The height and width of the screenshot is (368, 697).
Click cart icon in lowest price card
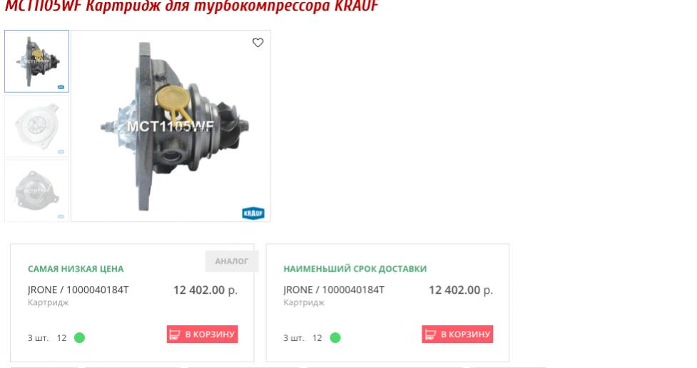[175, 334]
